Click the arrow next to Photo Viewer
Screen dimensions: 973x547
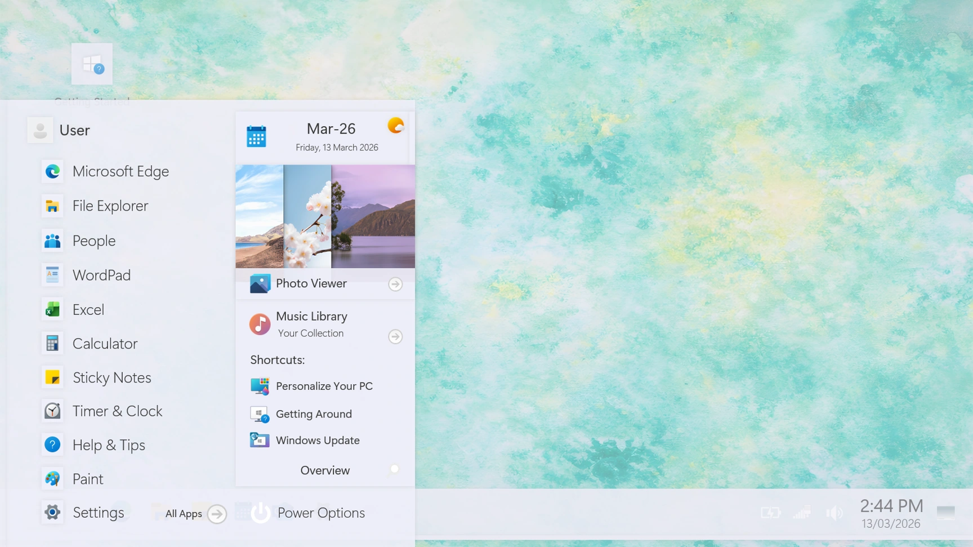point(395,284)
